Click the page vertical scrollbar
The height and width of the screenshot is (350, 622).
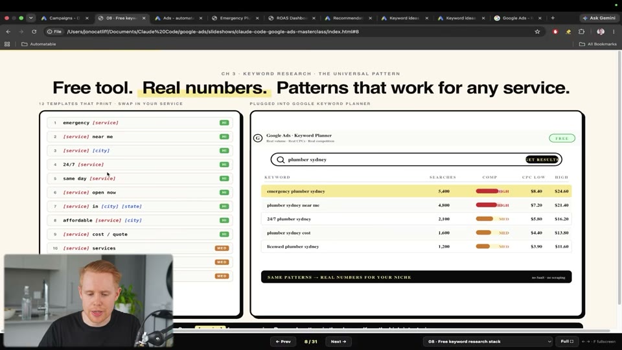(x=619, y=179)
